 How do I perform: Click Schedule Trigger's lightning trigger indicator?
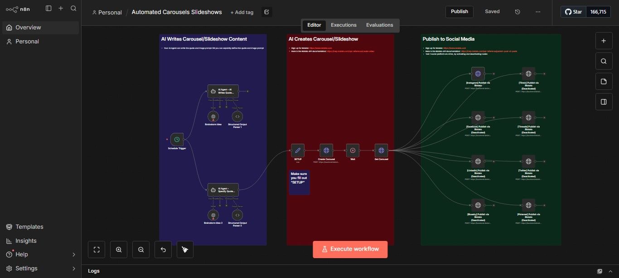pyautogui.click(x=167, y=139)
